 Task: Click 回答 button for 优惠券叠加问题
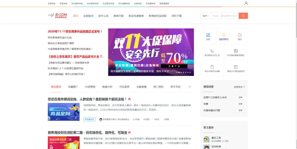tap(240, 110)
